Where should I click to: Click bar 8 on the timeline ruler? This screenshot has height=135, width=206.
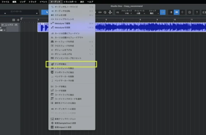coord(140,20)
